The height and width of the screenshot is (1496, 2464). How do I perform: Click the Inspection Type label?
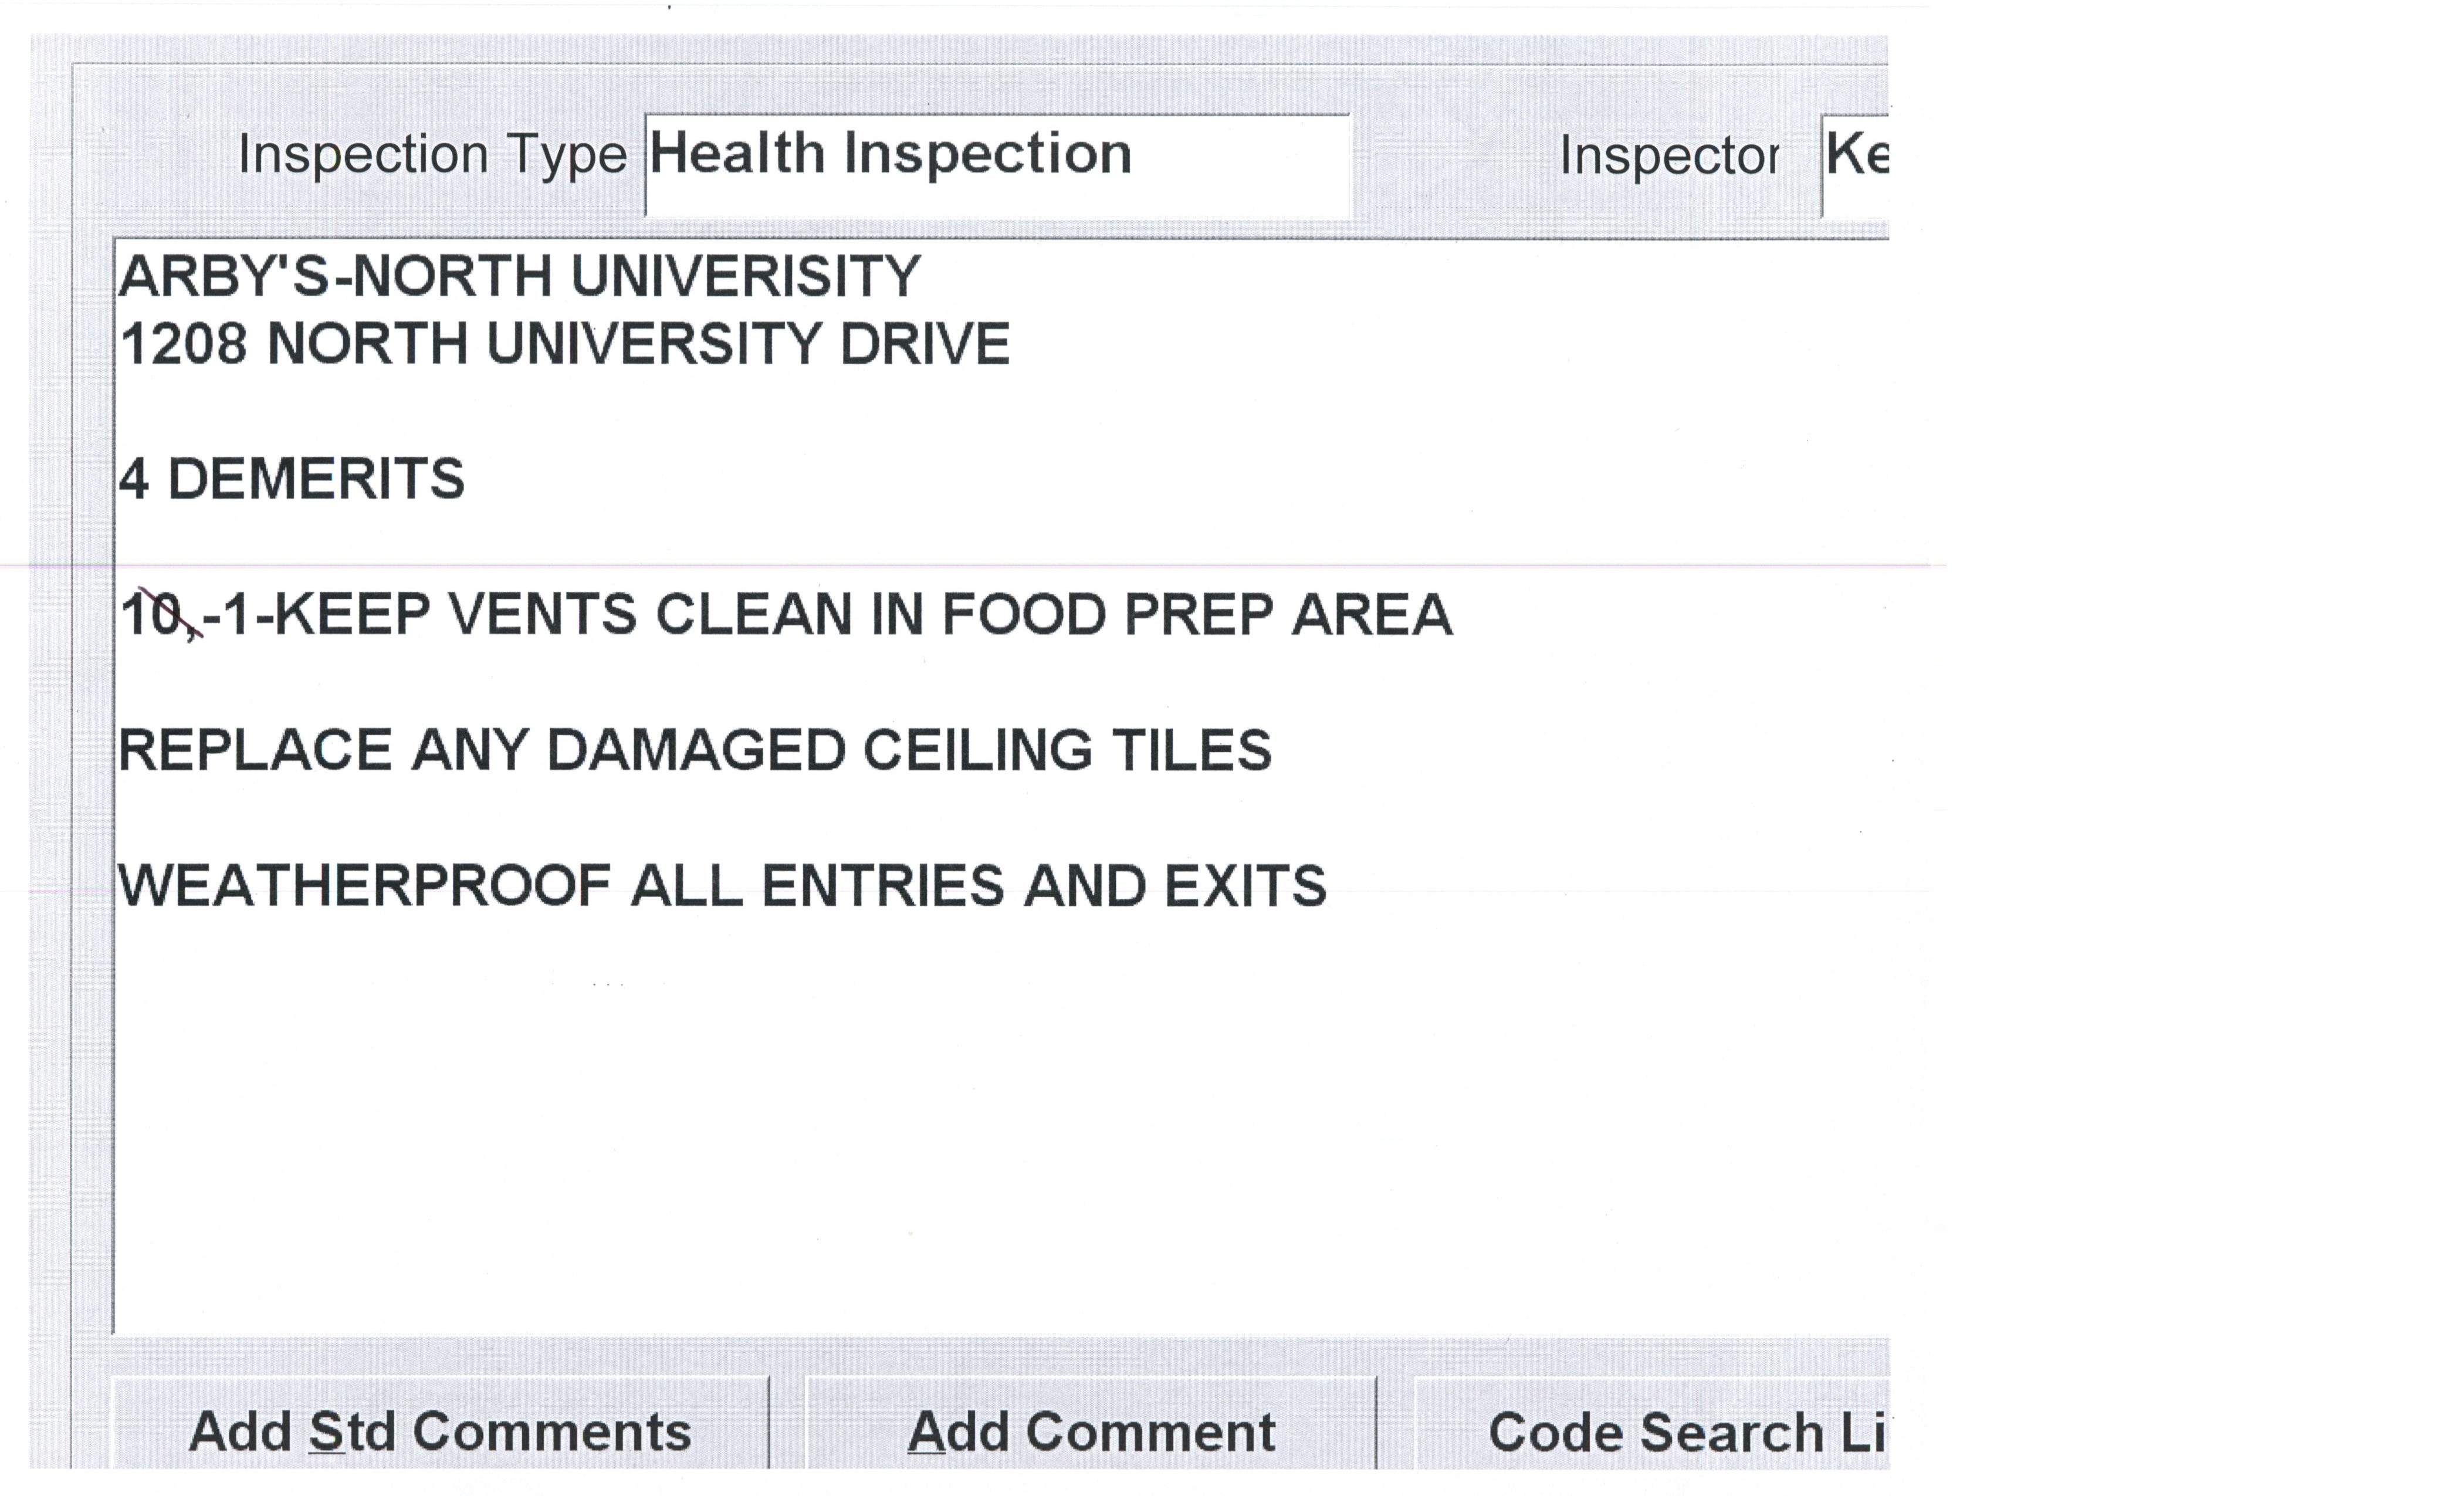(x=432, y=156)
